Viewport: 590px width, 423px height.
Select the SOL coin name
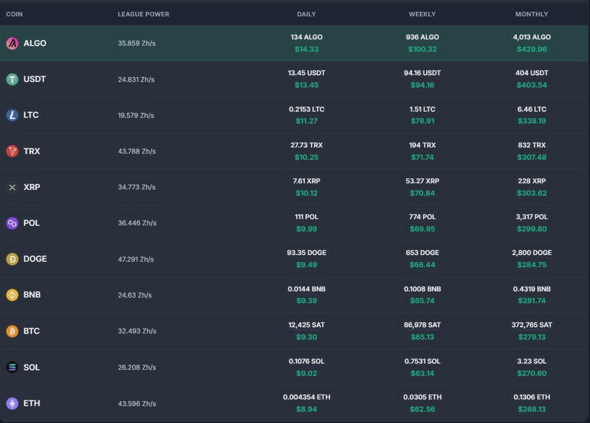click(31, 367)
